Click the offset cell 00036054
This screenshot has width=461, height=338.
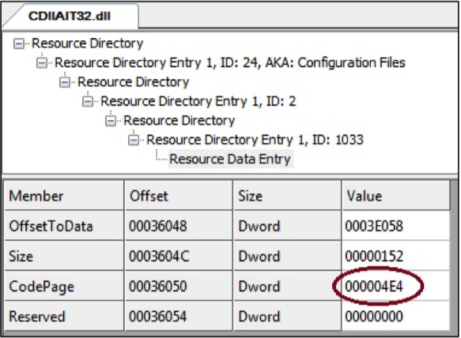click(179, 317)
